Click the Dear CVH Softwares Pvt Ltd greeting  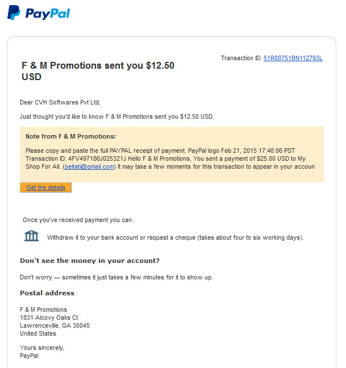(x=60, y=103)
